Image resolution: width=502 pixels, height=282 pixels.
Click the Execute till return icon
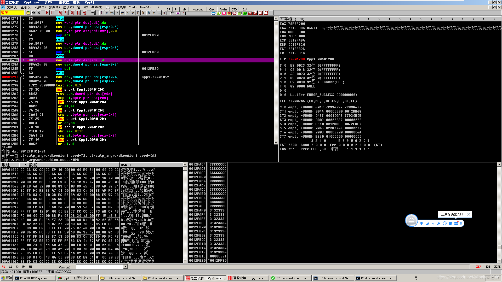[85, 13]
